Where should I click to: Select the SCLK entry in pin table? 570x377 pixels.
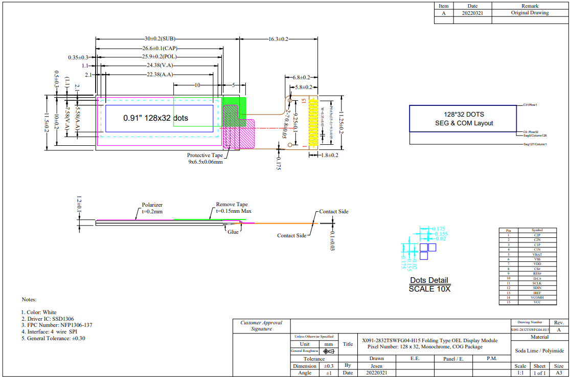click(537, 283)
